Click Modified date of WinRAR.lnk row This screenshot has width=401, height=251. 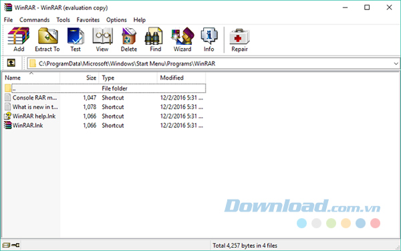pyautogui.click(x=182, y=125)
